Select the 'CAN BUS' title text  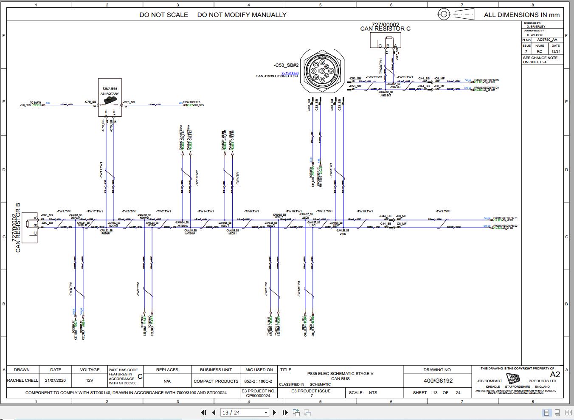tap(340, 379)
